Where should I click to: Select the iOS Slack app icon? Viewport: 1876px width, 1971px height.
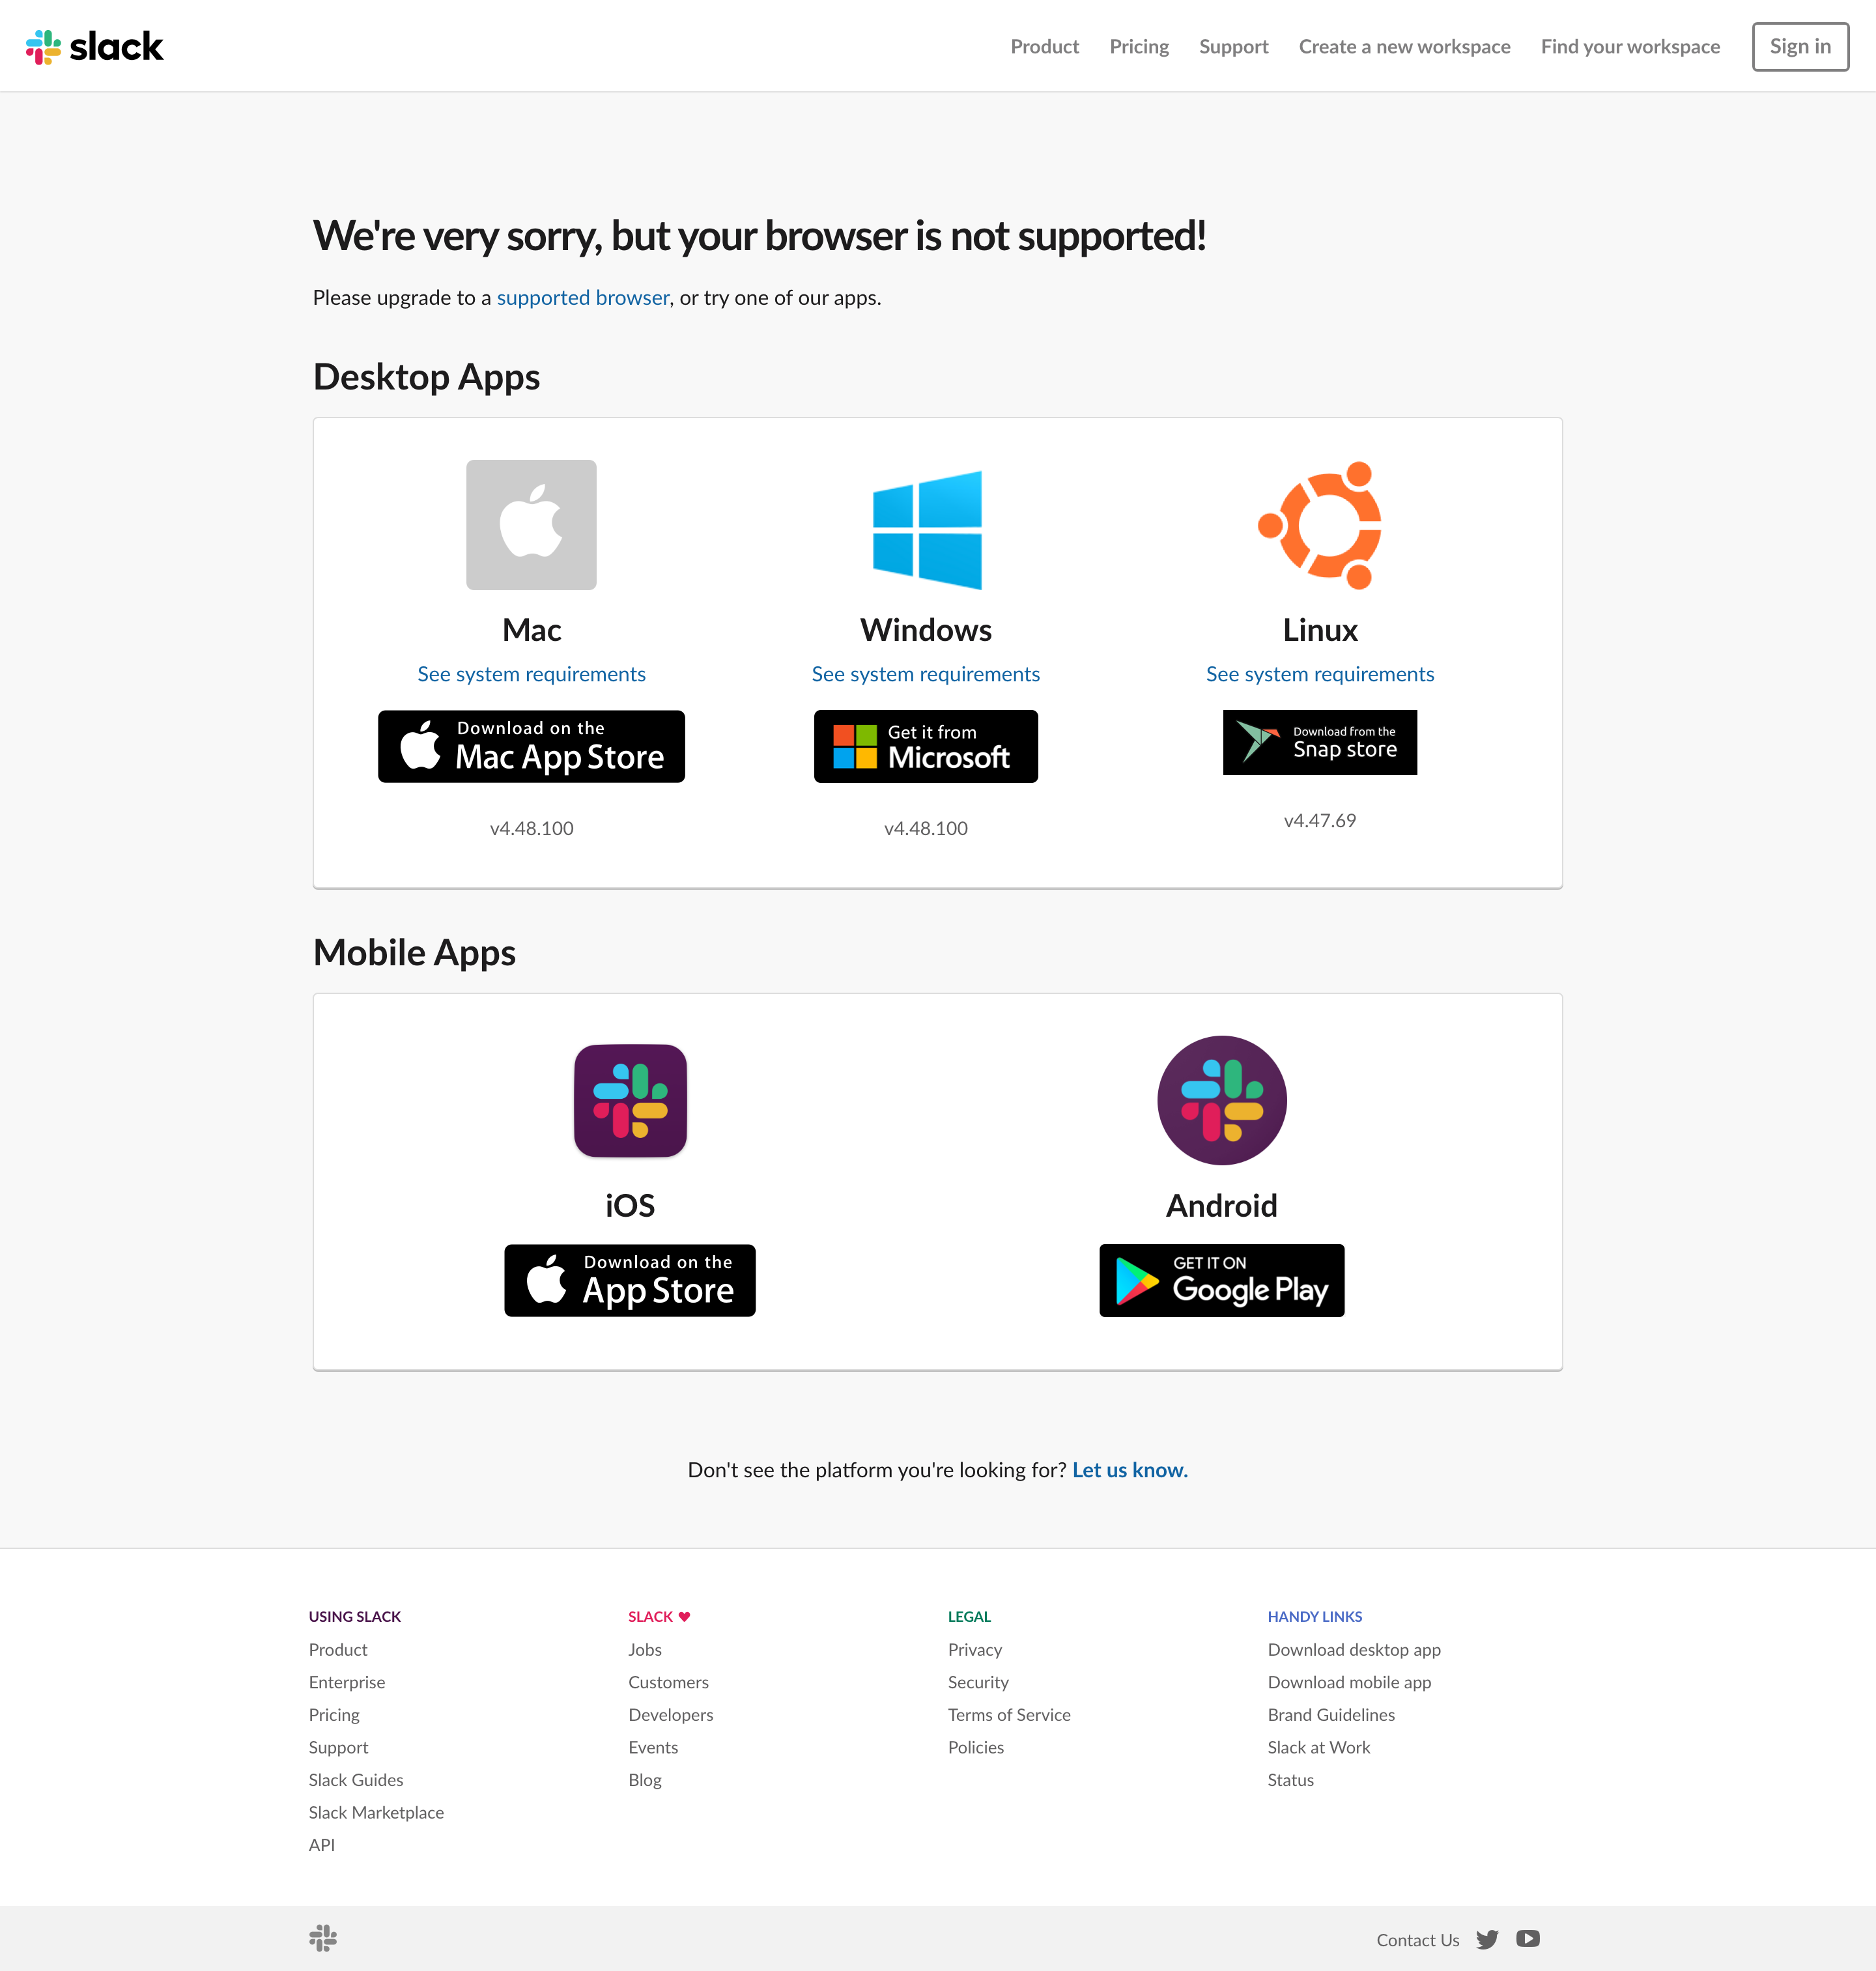[629, 1101]
